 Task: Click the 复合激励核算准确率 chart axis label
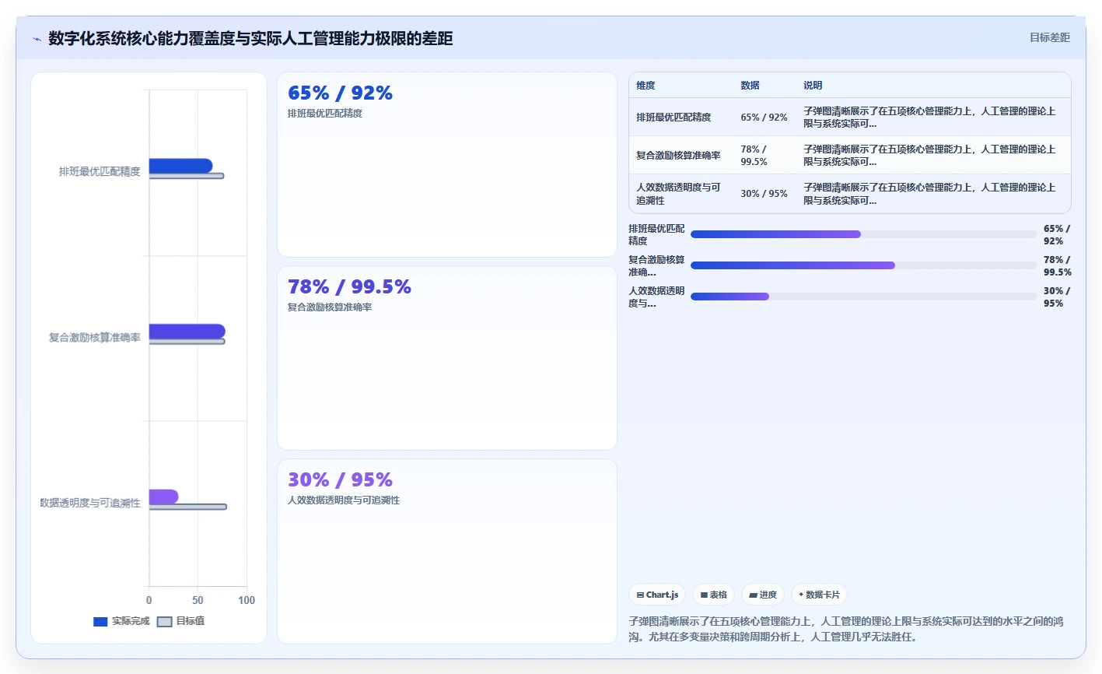point(95,338)
